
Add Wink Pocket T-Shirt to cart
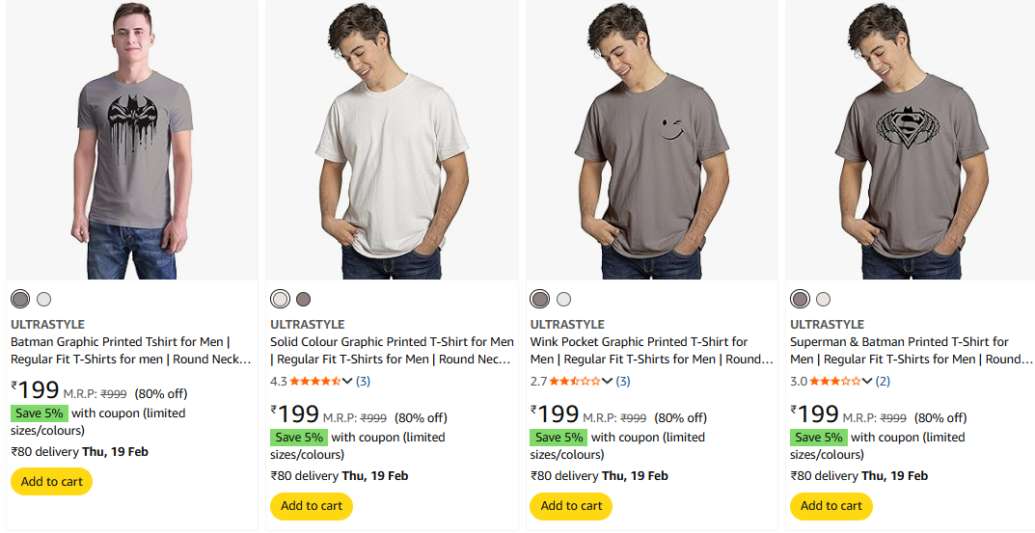coord(571,506)
